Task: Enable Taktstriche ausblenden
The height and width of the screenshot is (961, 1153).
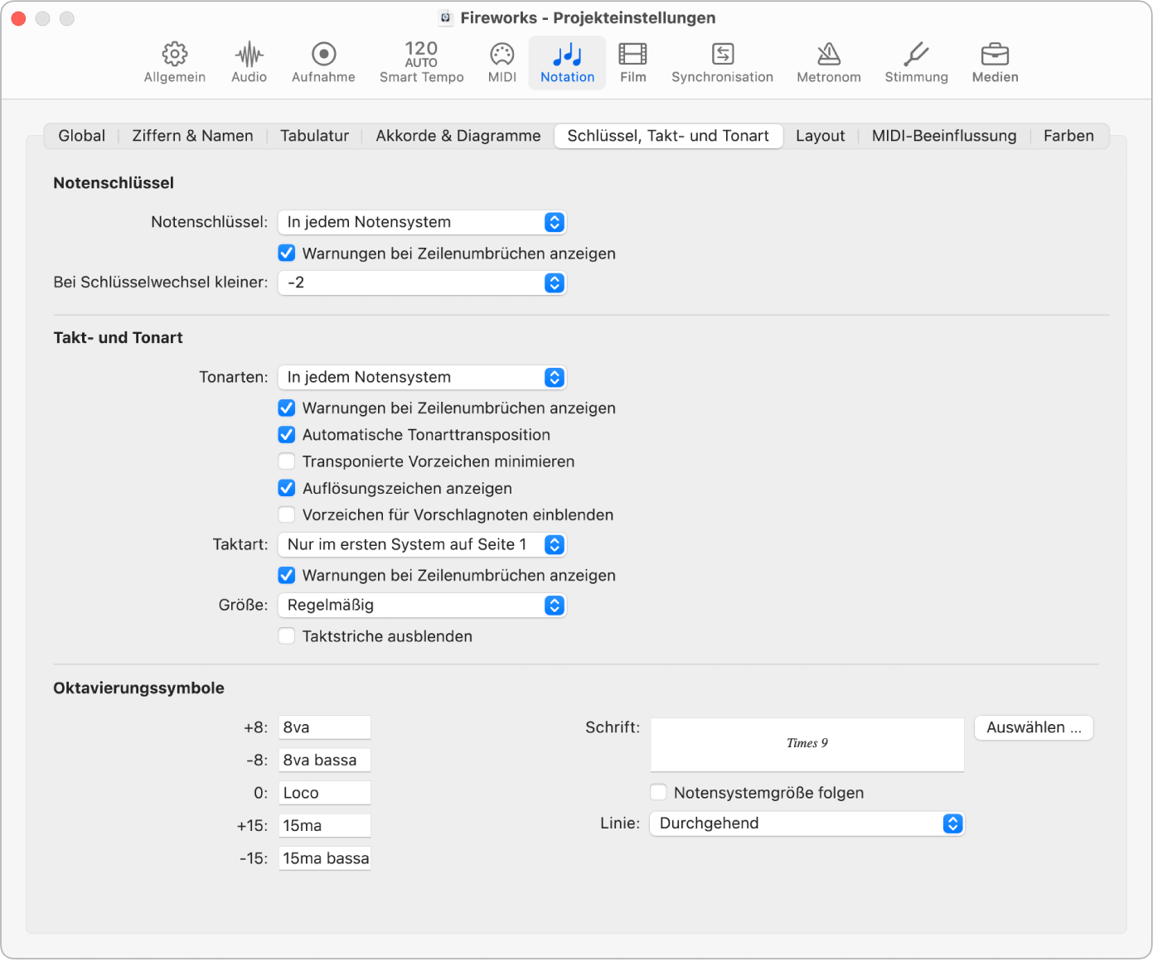Action: click(287, 636)
